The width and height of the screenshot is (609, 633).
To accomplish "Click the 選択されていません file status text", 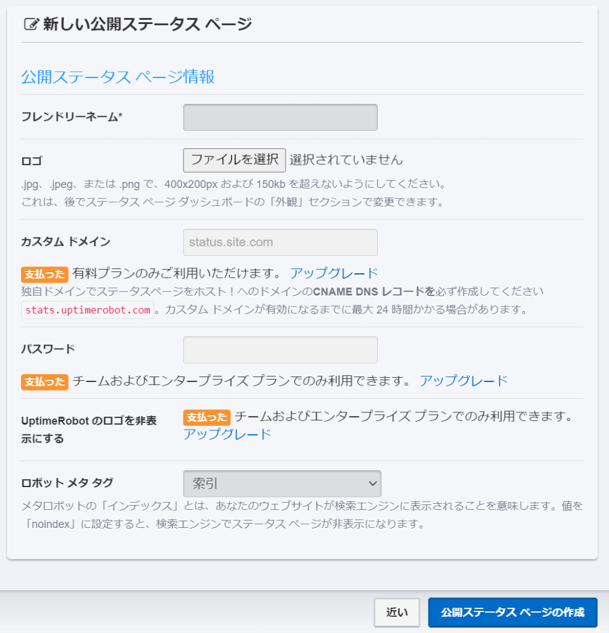I will click(346, 159).
